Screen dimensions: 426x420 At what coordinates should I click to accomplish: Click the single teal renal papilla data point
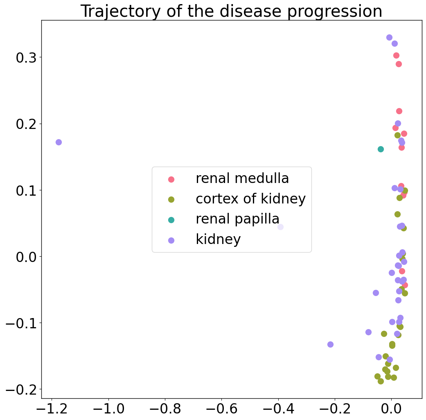coord(381,149)
